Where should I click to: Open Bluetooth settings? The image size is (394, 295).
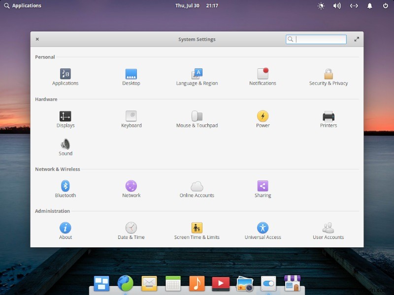(66, 186)
